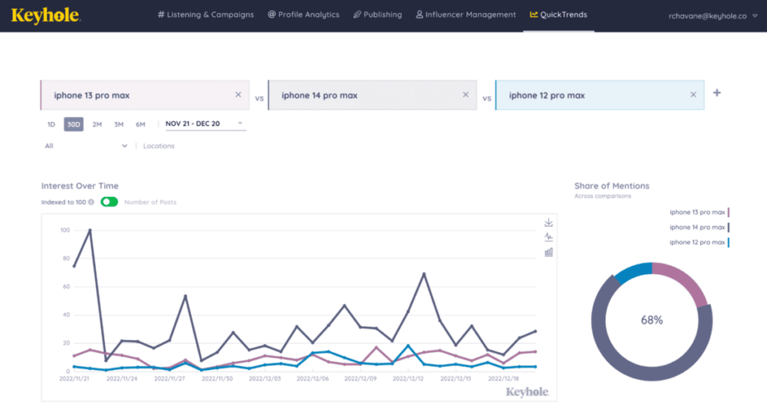Select the 1D time range
The height and width of the screenshot is (418, 767).
click(x=52, y=124)
